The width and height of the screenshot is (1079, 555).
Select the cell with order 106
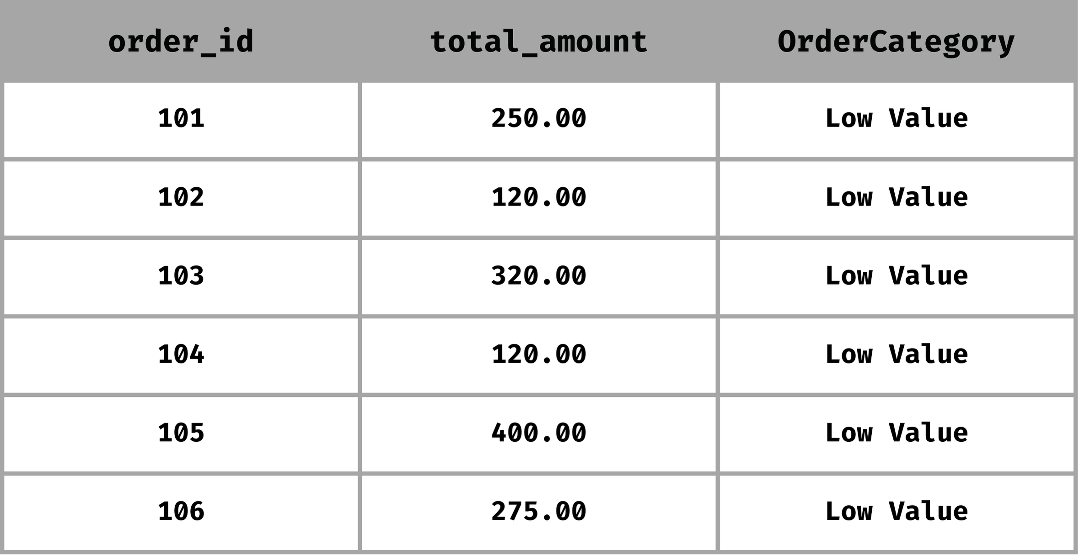[181, 512]
